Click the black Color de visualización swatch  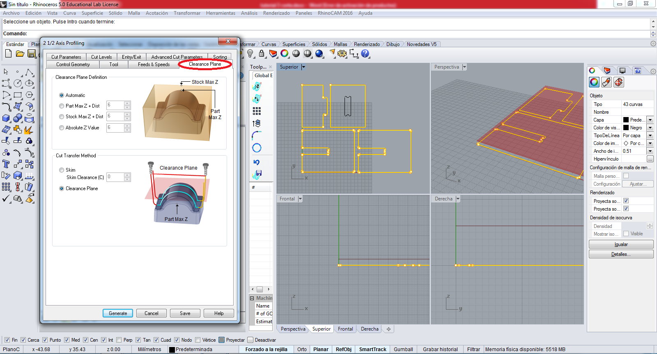click(x=626, y=128)
